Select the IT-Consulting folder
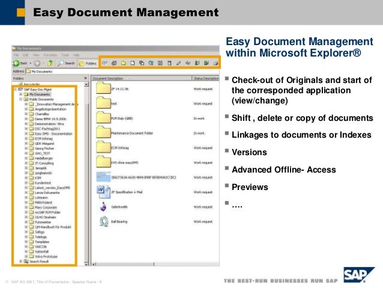The height and width of the screenshot is (288, 383). coord(44,163)
